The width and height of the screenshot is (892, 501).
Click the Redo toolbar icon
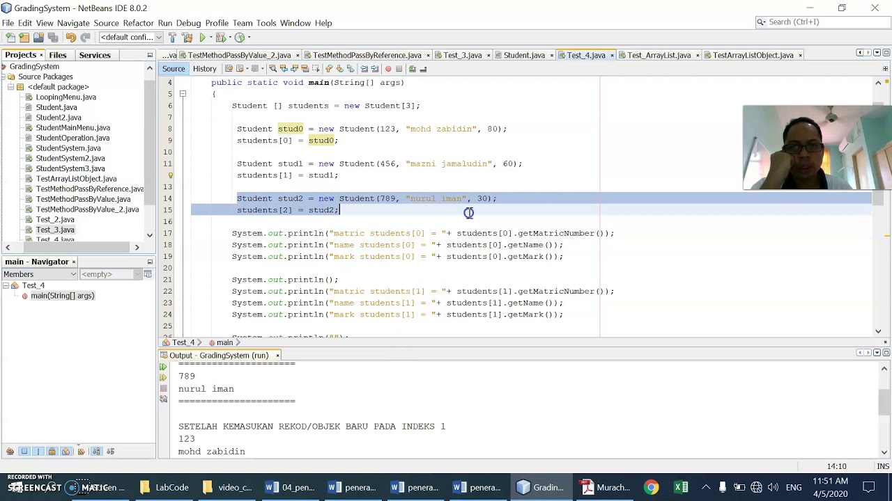coord(85,38)
